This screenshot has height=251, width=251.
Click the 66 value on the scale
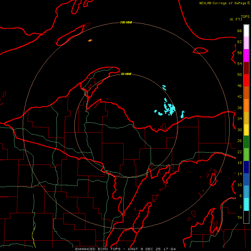(x=240, y=31)
